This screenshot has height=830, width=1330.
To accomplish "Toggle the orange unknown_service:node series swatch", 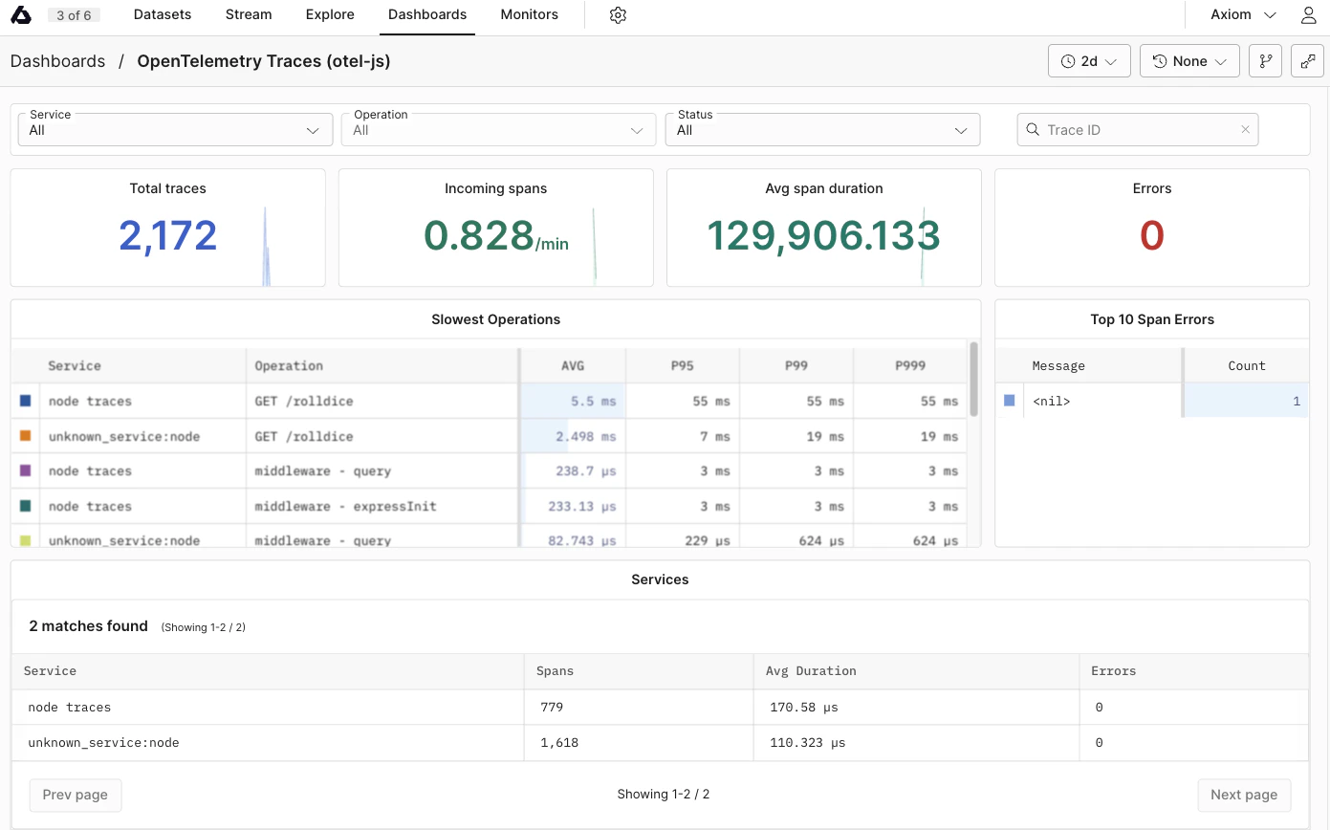I will tap(27, 435).
